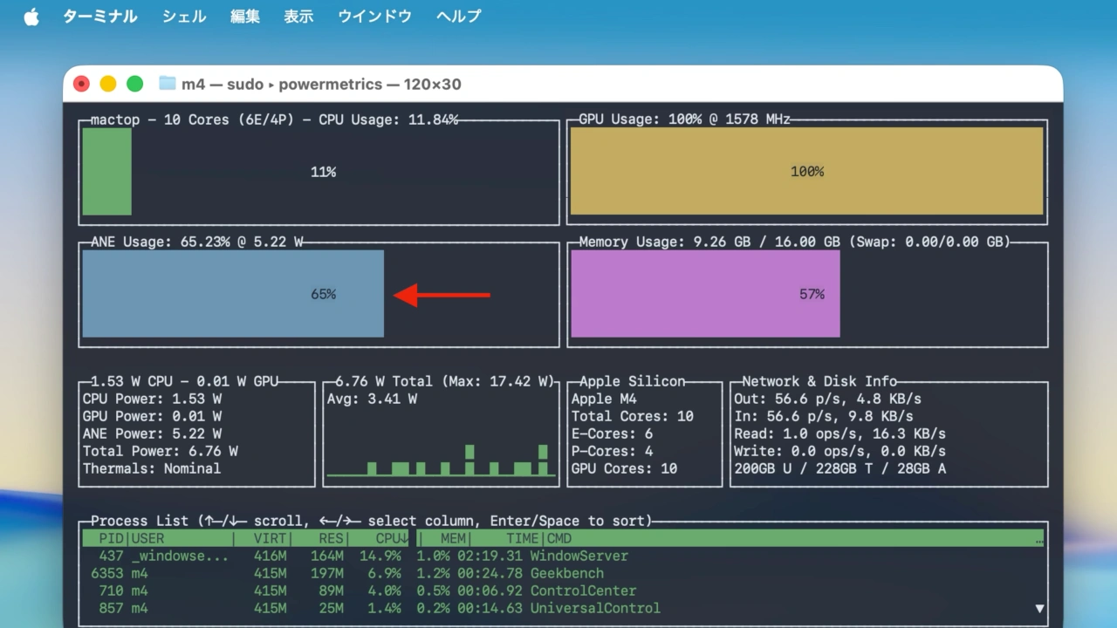Select the PID column header

coord(111,539)
